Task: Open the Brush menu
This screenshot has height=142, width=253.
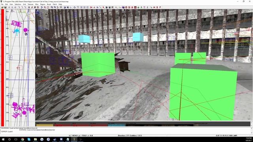Action: click(49, 4)
